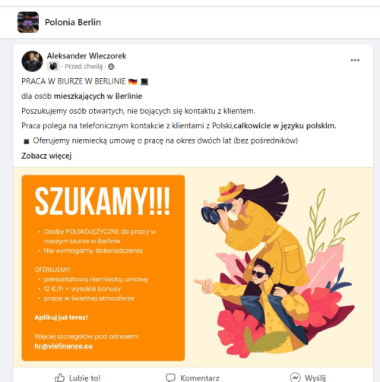Image resolution: width=380 pixels, height=382 pixels.
Task: Click the hr@viefinance.eu email address
Action: click(x=63, y=346)
